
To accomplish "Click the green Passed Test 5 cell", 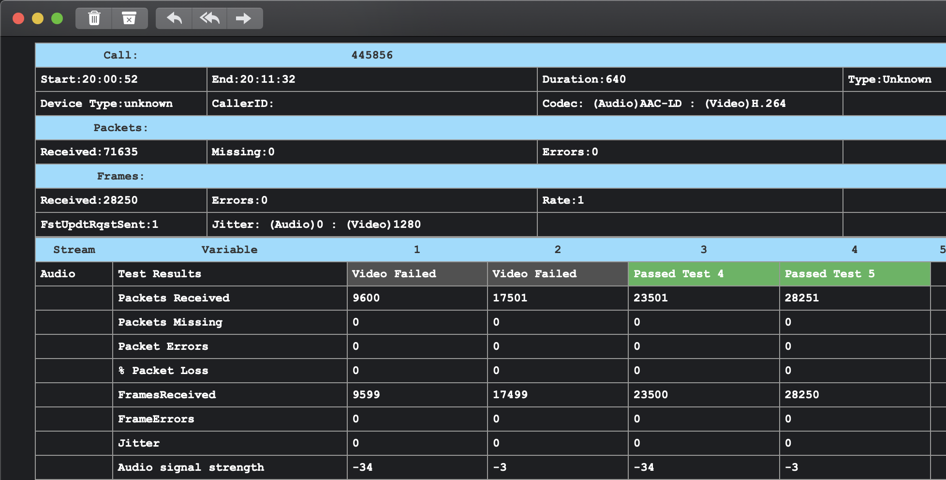I will [854, 274].
